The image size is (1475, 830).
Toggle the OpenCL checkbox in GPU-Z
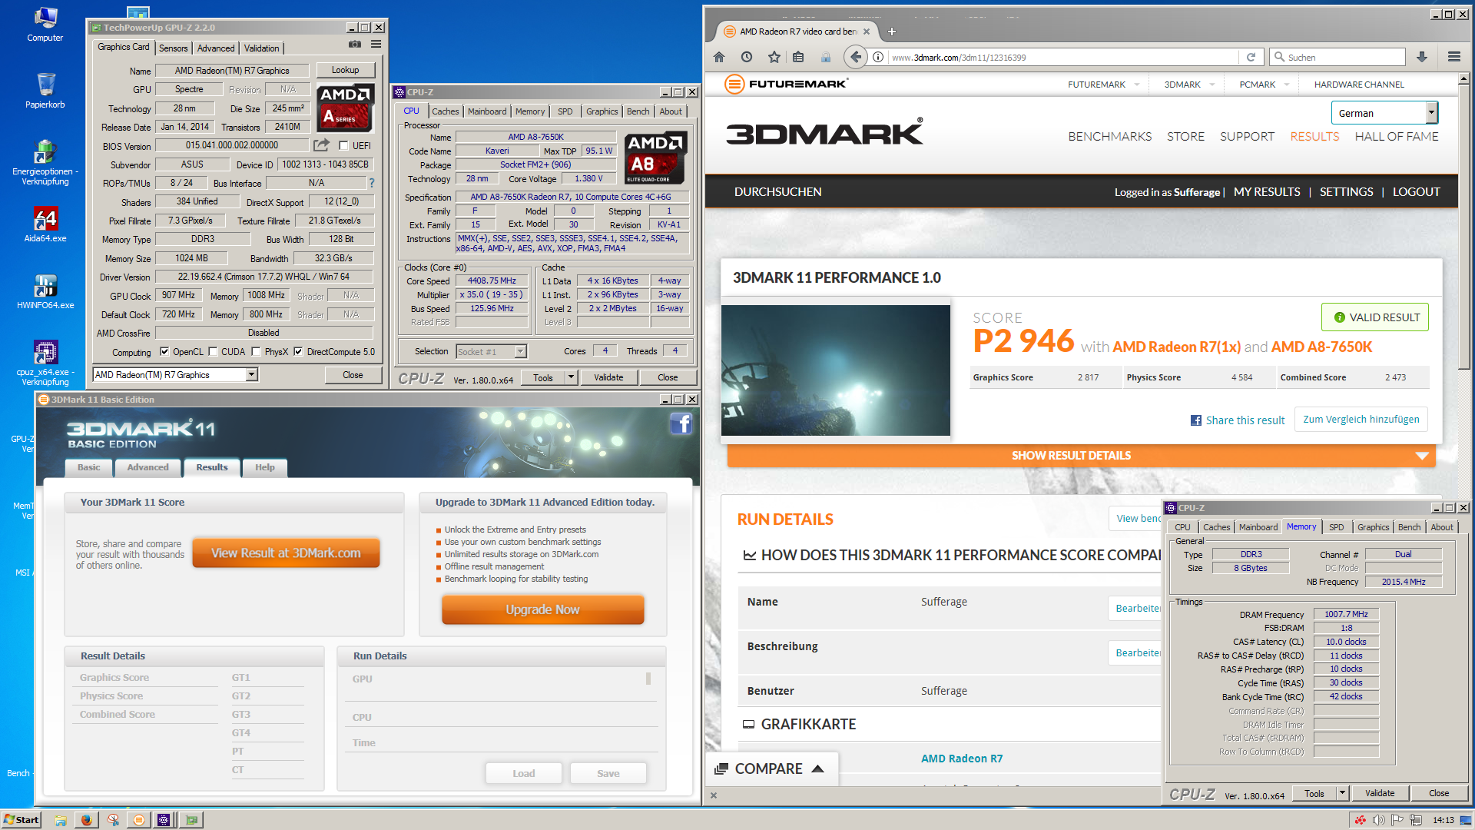coord(164,352)
